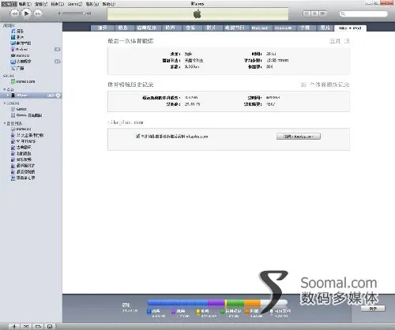Open the 古典音乐 smart playlist
This screenshot has height=330, width=395.
(21, 148)
